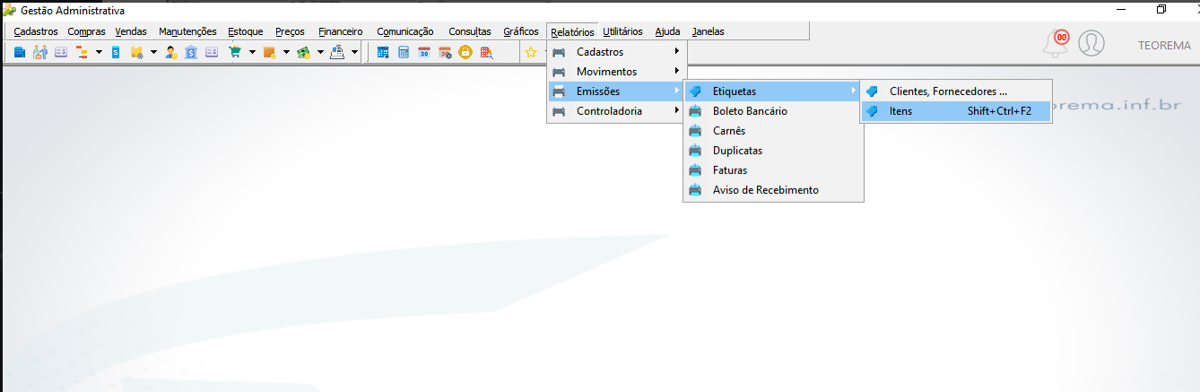Open the Janelas menu
Screen dimensions: 1200x392
[x=708, y=31]
